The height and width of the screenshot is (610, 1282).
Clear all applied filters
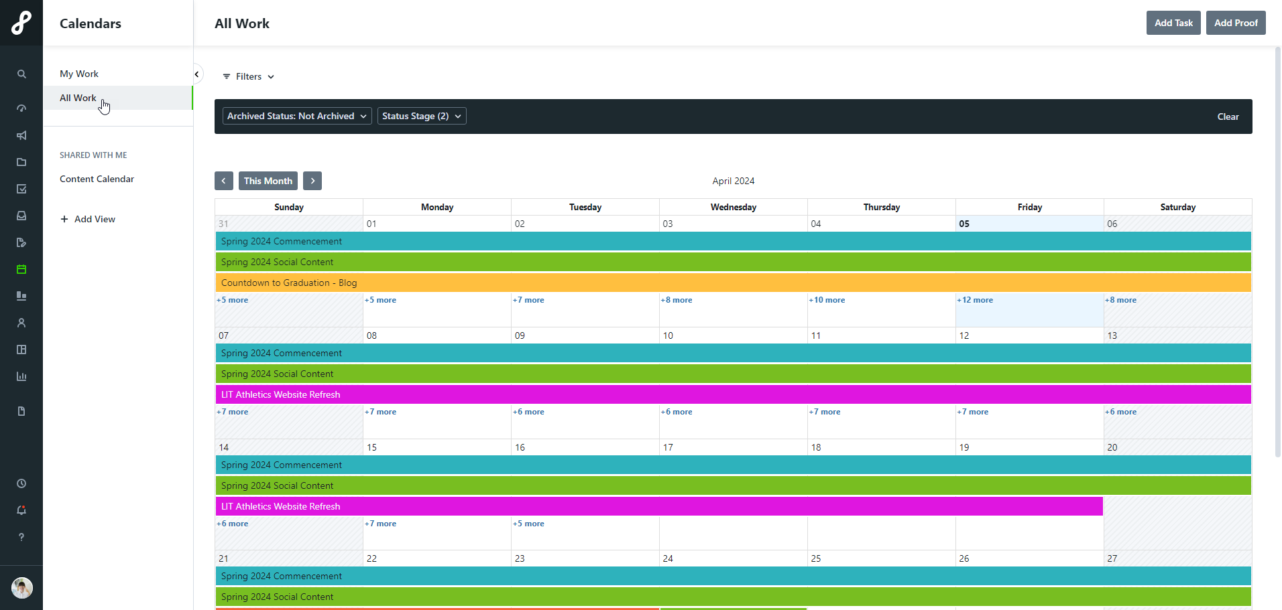click(x=1228, y=117)
